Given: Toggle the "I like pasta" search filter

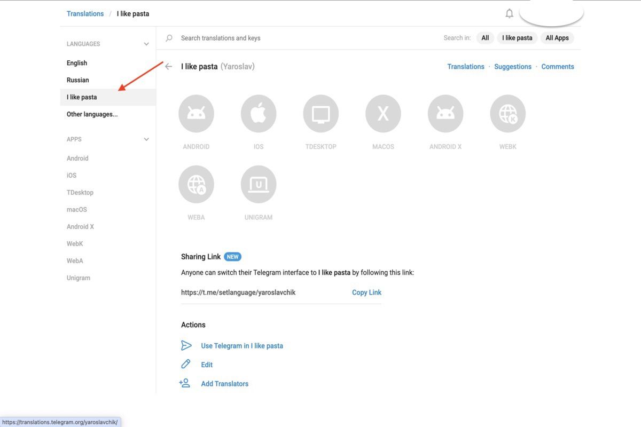Looking at the screenshot, I should (517, 38).
